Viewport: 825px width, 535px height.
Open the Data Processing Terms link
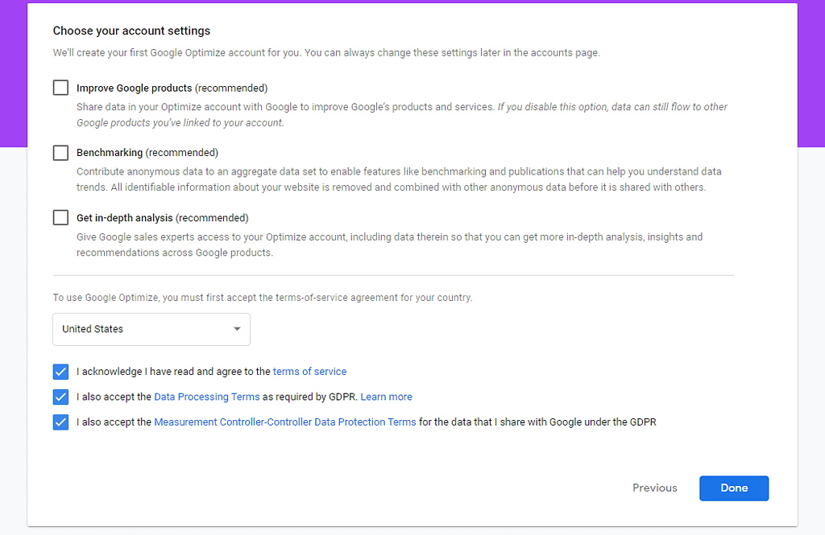(207, 397)
